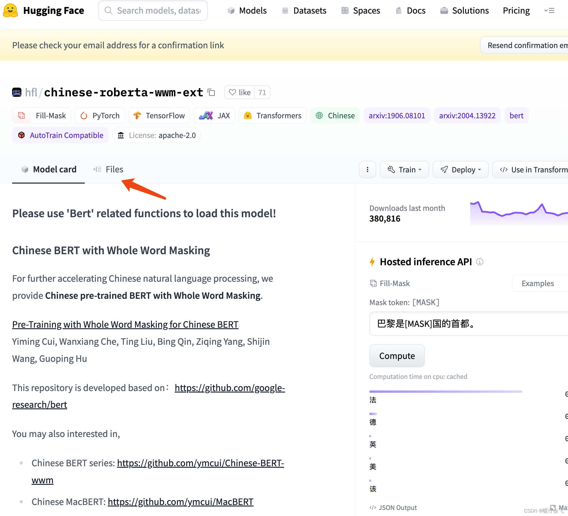Click the Hosted inference API info icon

pyautogui.click(x=480, y=262)
